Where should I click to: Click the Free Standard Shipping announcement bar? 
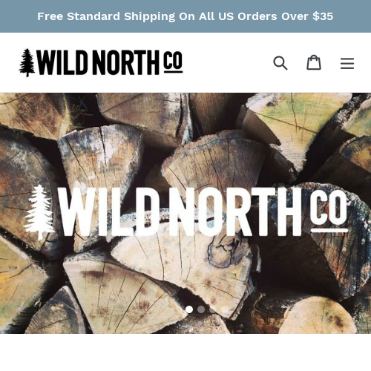tap(185, 16)
